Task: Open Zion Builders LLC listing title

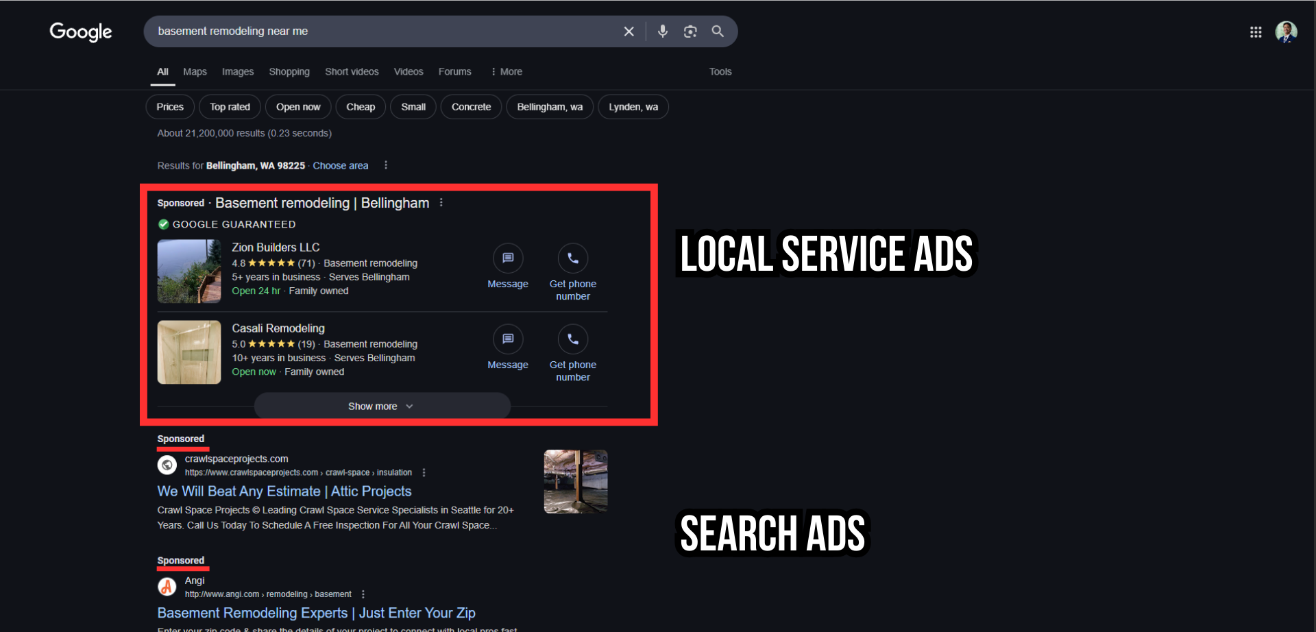Action: coord(276,247)
